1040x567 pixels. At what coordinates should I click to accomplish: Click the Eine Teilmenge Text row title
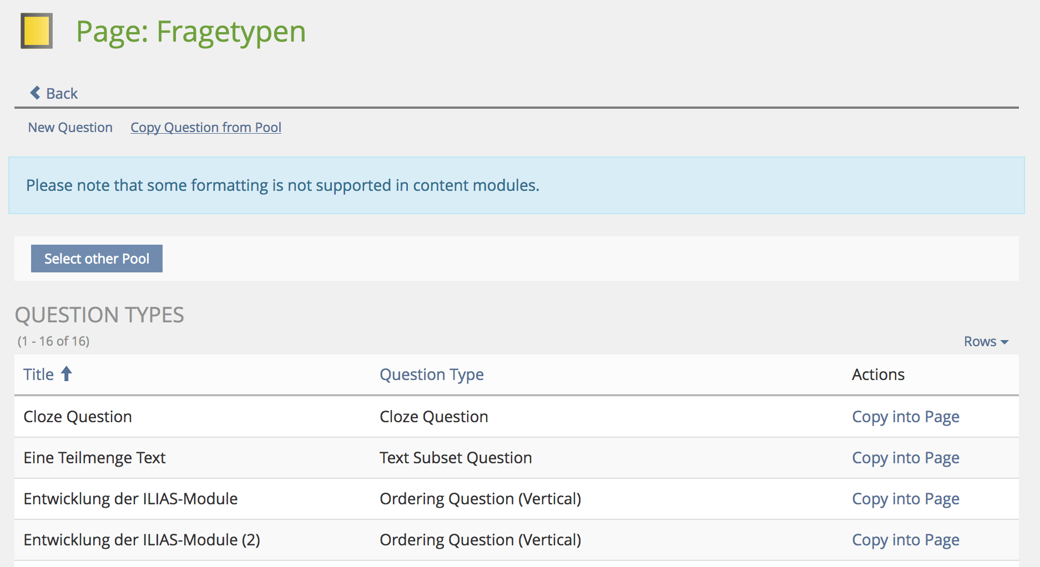click(x=94, y=458)
